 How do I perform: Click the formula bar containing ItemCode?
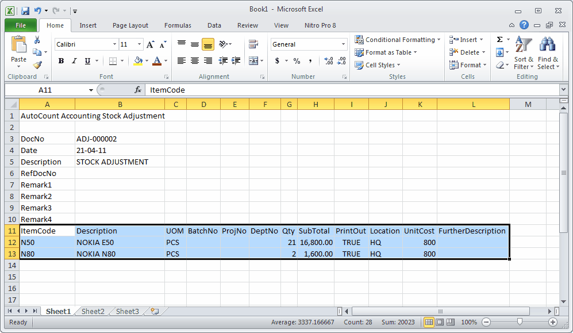[x=352, y=90]
